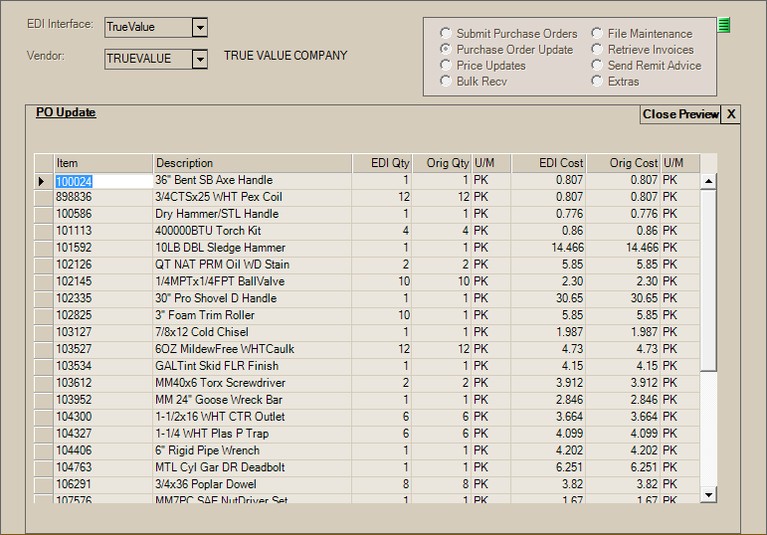Click item number 104300

pos(74,417)
